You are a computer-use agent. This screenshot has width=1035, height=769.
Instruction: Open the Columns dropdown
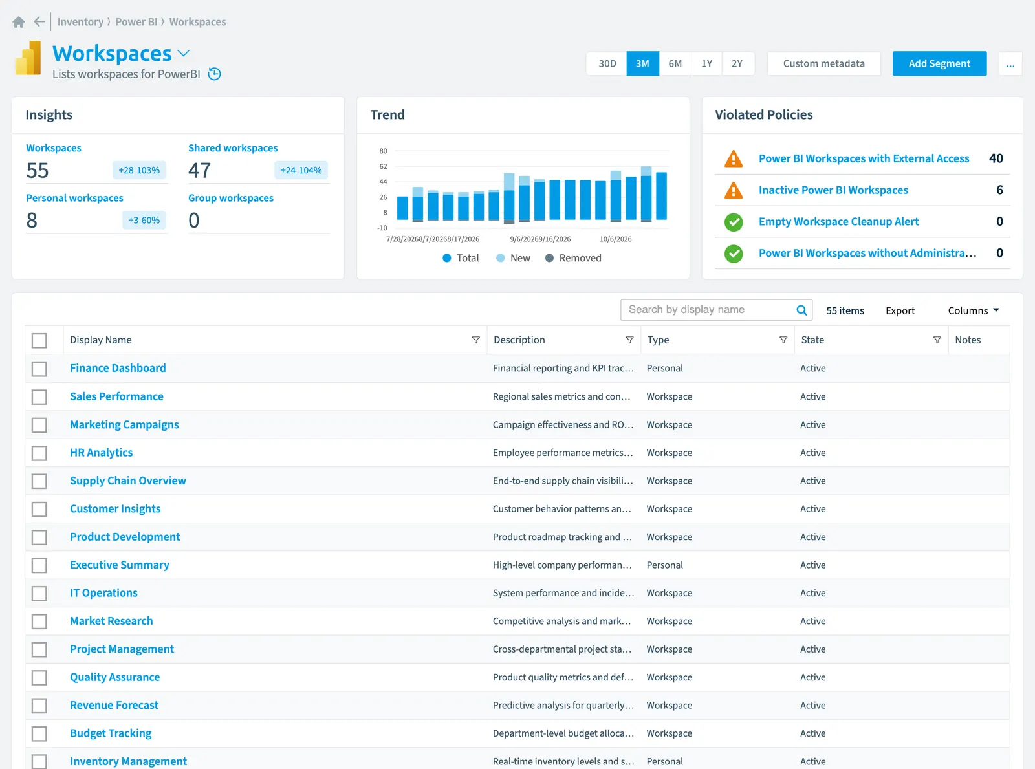(974, 310)
